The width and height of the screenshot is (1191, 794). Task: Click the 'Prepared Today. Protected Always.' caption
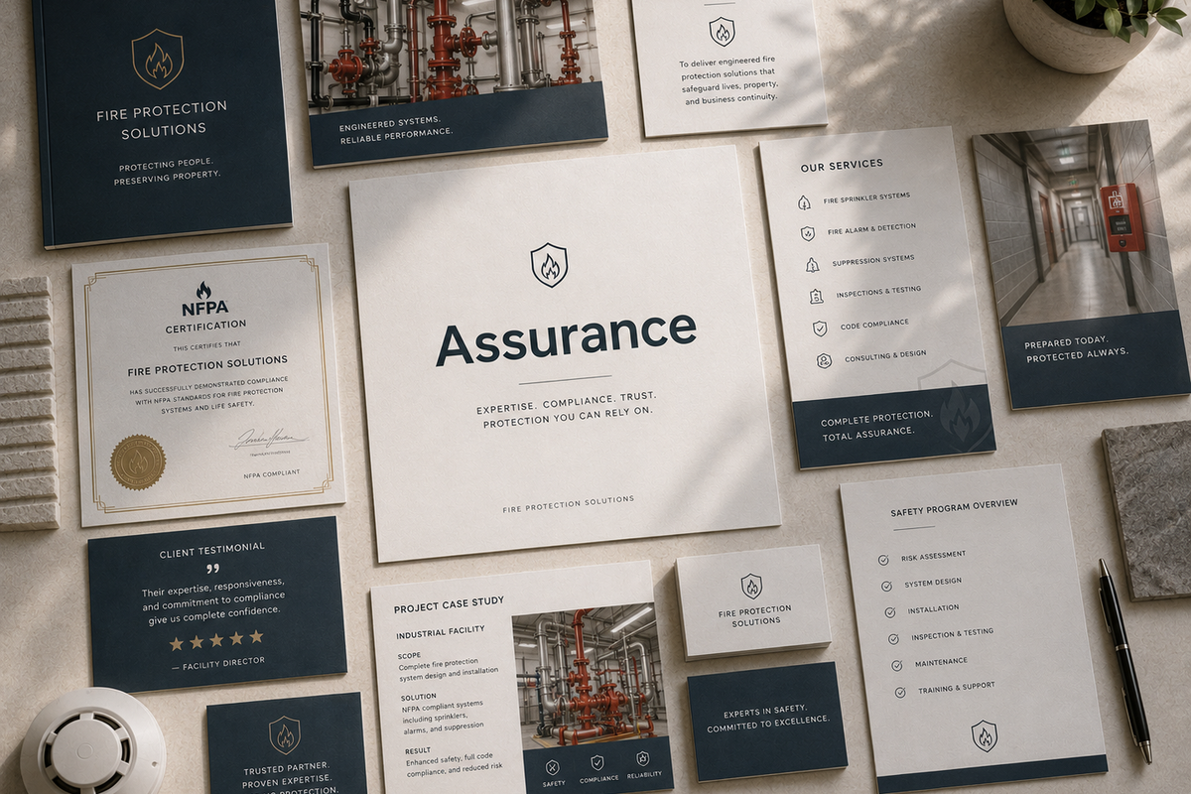[x=1077, y=347]
